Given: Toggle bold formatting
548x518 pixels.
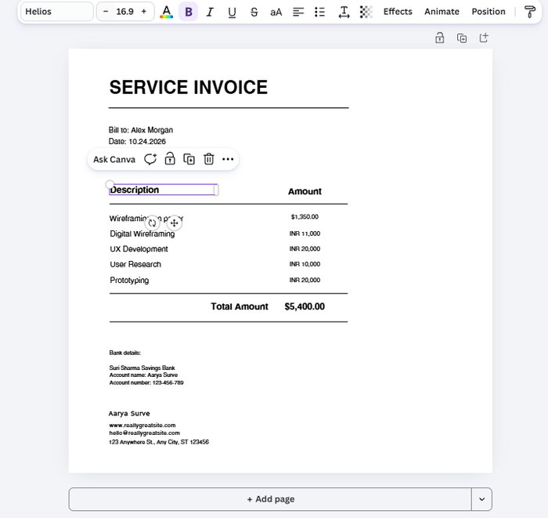Looking at the screenshot, I should pyautogui.click(x=189, y=12).
